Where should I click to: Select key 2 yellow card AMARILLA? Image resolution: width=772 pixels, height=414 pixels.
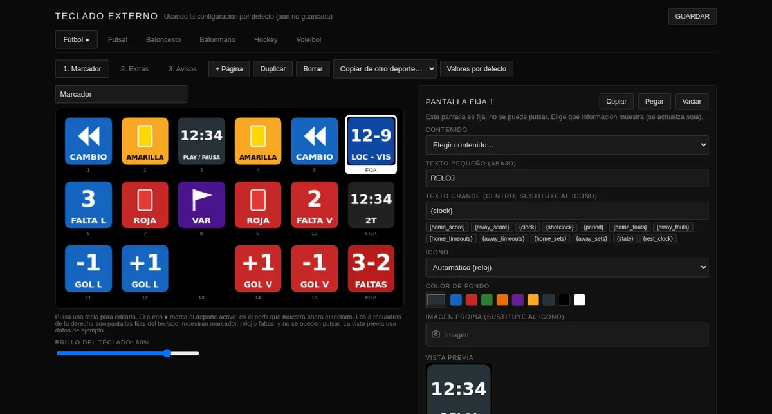[x=145, y=141]
